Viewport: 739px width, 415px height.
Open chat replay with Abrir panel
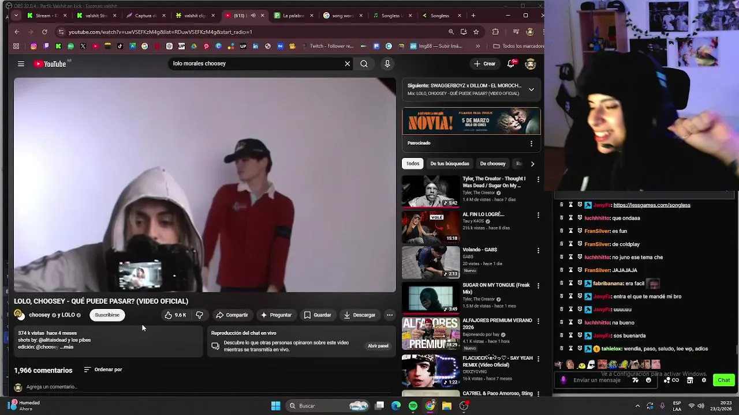point(378,346)
